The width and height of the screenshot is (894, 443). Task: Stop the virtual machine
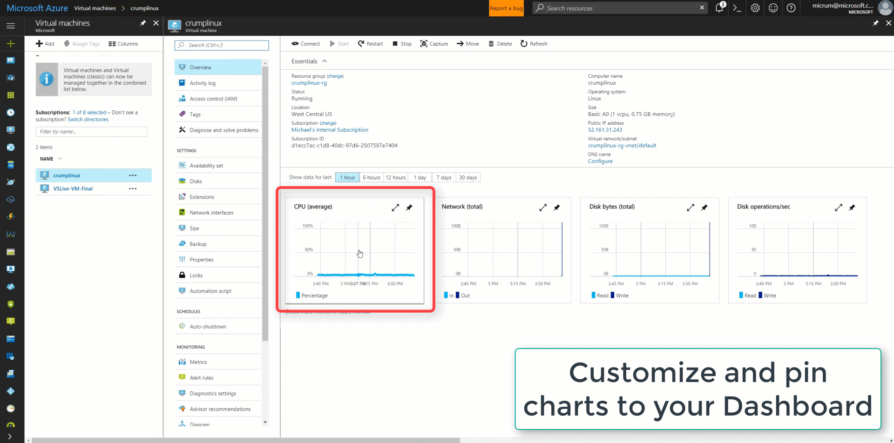click(x=402, y=44)
